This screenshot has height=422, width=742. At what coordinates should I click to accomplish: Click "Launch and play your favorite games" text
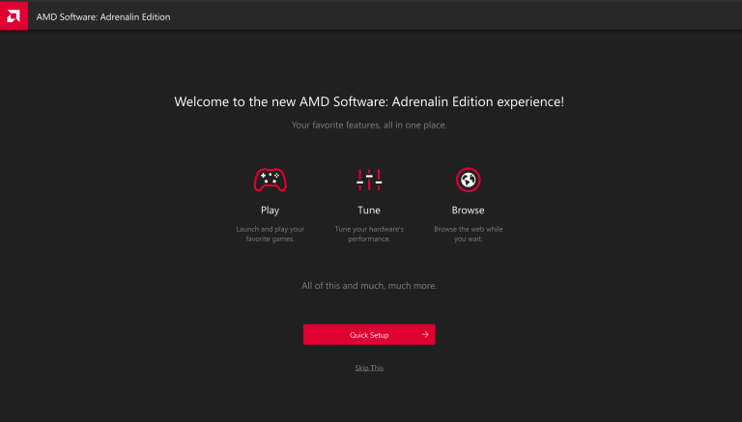click(x=270, y=234)
